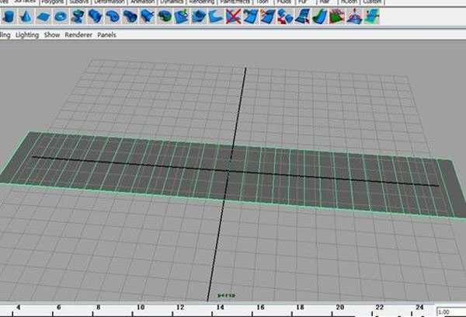Screen dimensions: 466x317
Task: Jump to frame 8 on the timeline
Action: 98,308
